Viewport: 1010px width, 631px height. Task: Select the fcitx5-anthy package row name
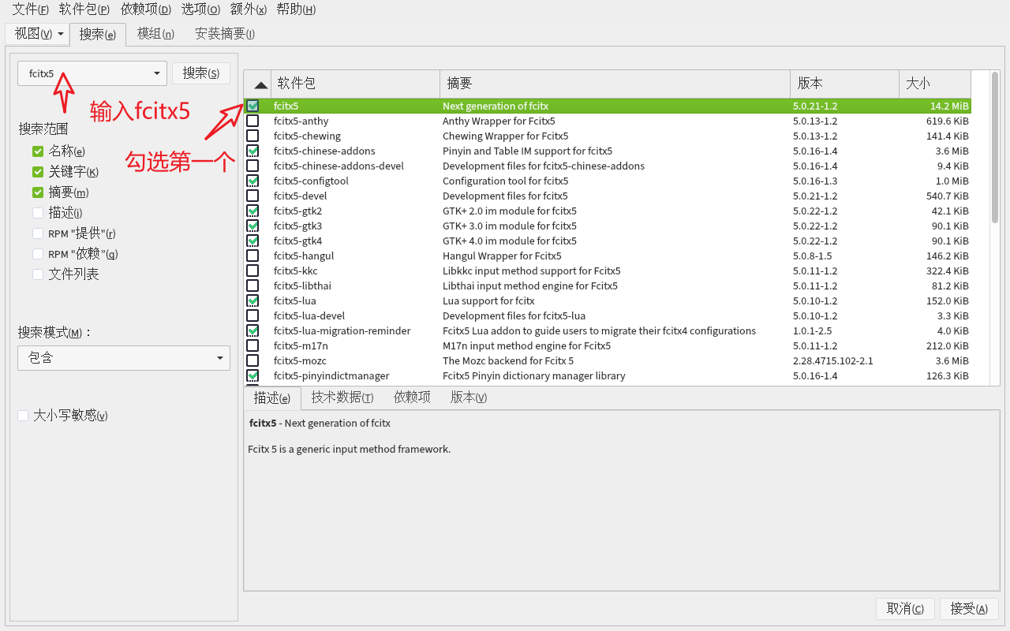click(x=301, y=121)
